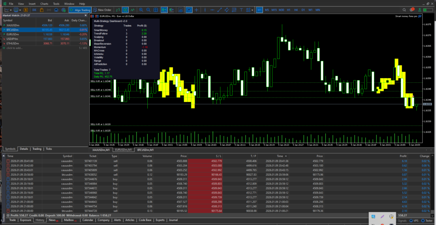
Task: Click the Zoom In magnifier icon
Action: [141, 9]
